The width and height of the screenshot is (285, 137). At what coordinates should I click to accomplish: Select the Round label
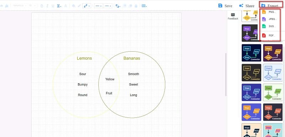[x=83, y=95]
